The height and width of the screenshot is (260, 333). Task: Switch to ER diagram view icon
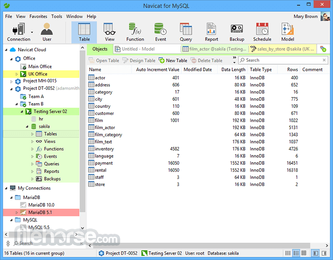(x=304, y=253)
